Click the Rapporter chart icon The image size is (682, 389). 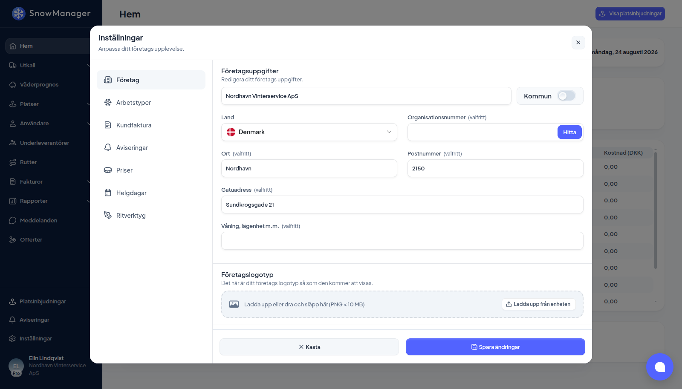(x=13, y=201)
